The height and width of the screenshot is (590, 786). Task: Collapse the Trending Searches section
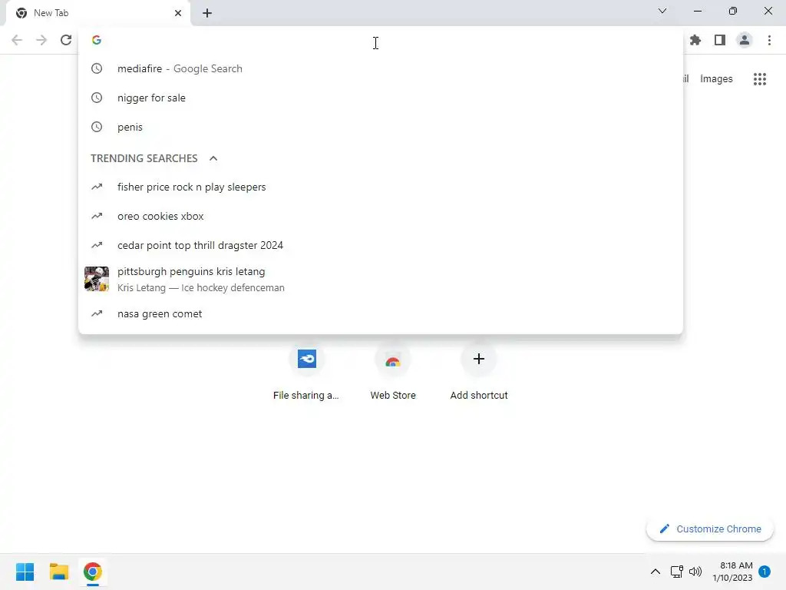coord(213,158)
